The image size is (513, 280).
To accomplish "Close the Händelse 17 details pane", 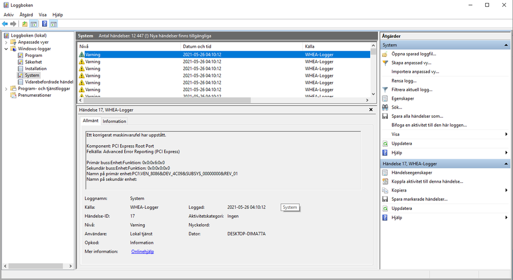I will tap(371, 110).
